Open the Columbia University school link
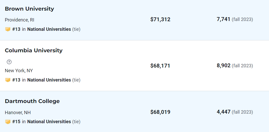The width and height of the screenshot is (269, 132). tap(34, 50)
